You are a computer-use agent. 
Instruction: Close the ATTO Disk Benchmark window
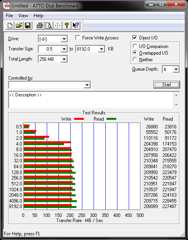pos(176,4)
